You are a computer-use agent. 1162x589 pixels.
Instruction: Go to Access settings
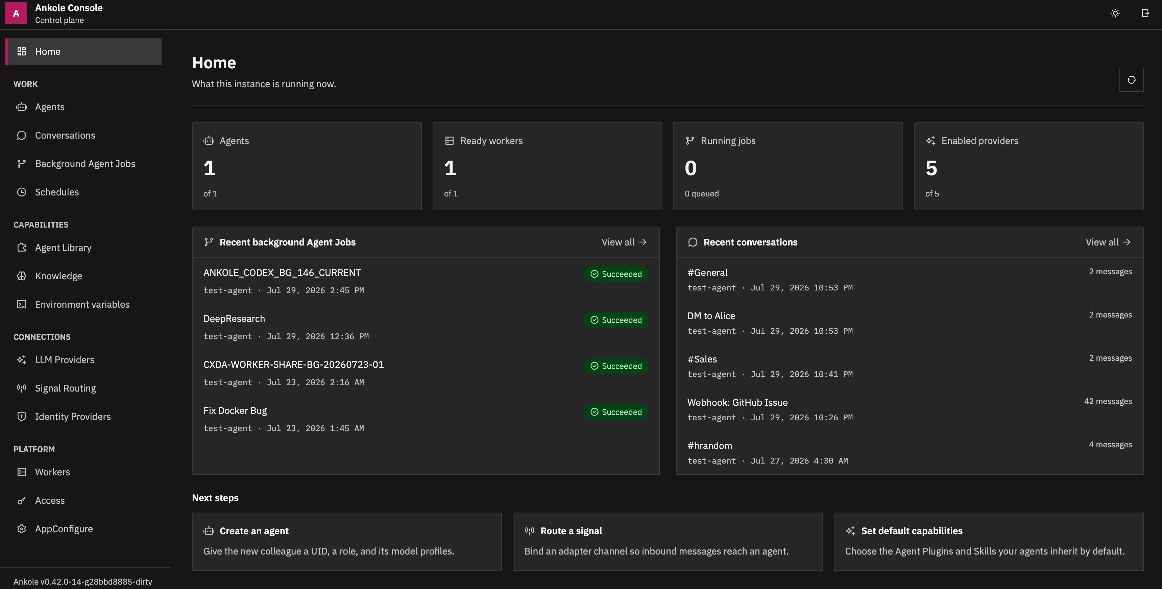(x=83, y=501)
